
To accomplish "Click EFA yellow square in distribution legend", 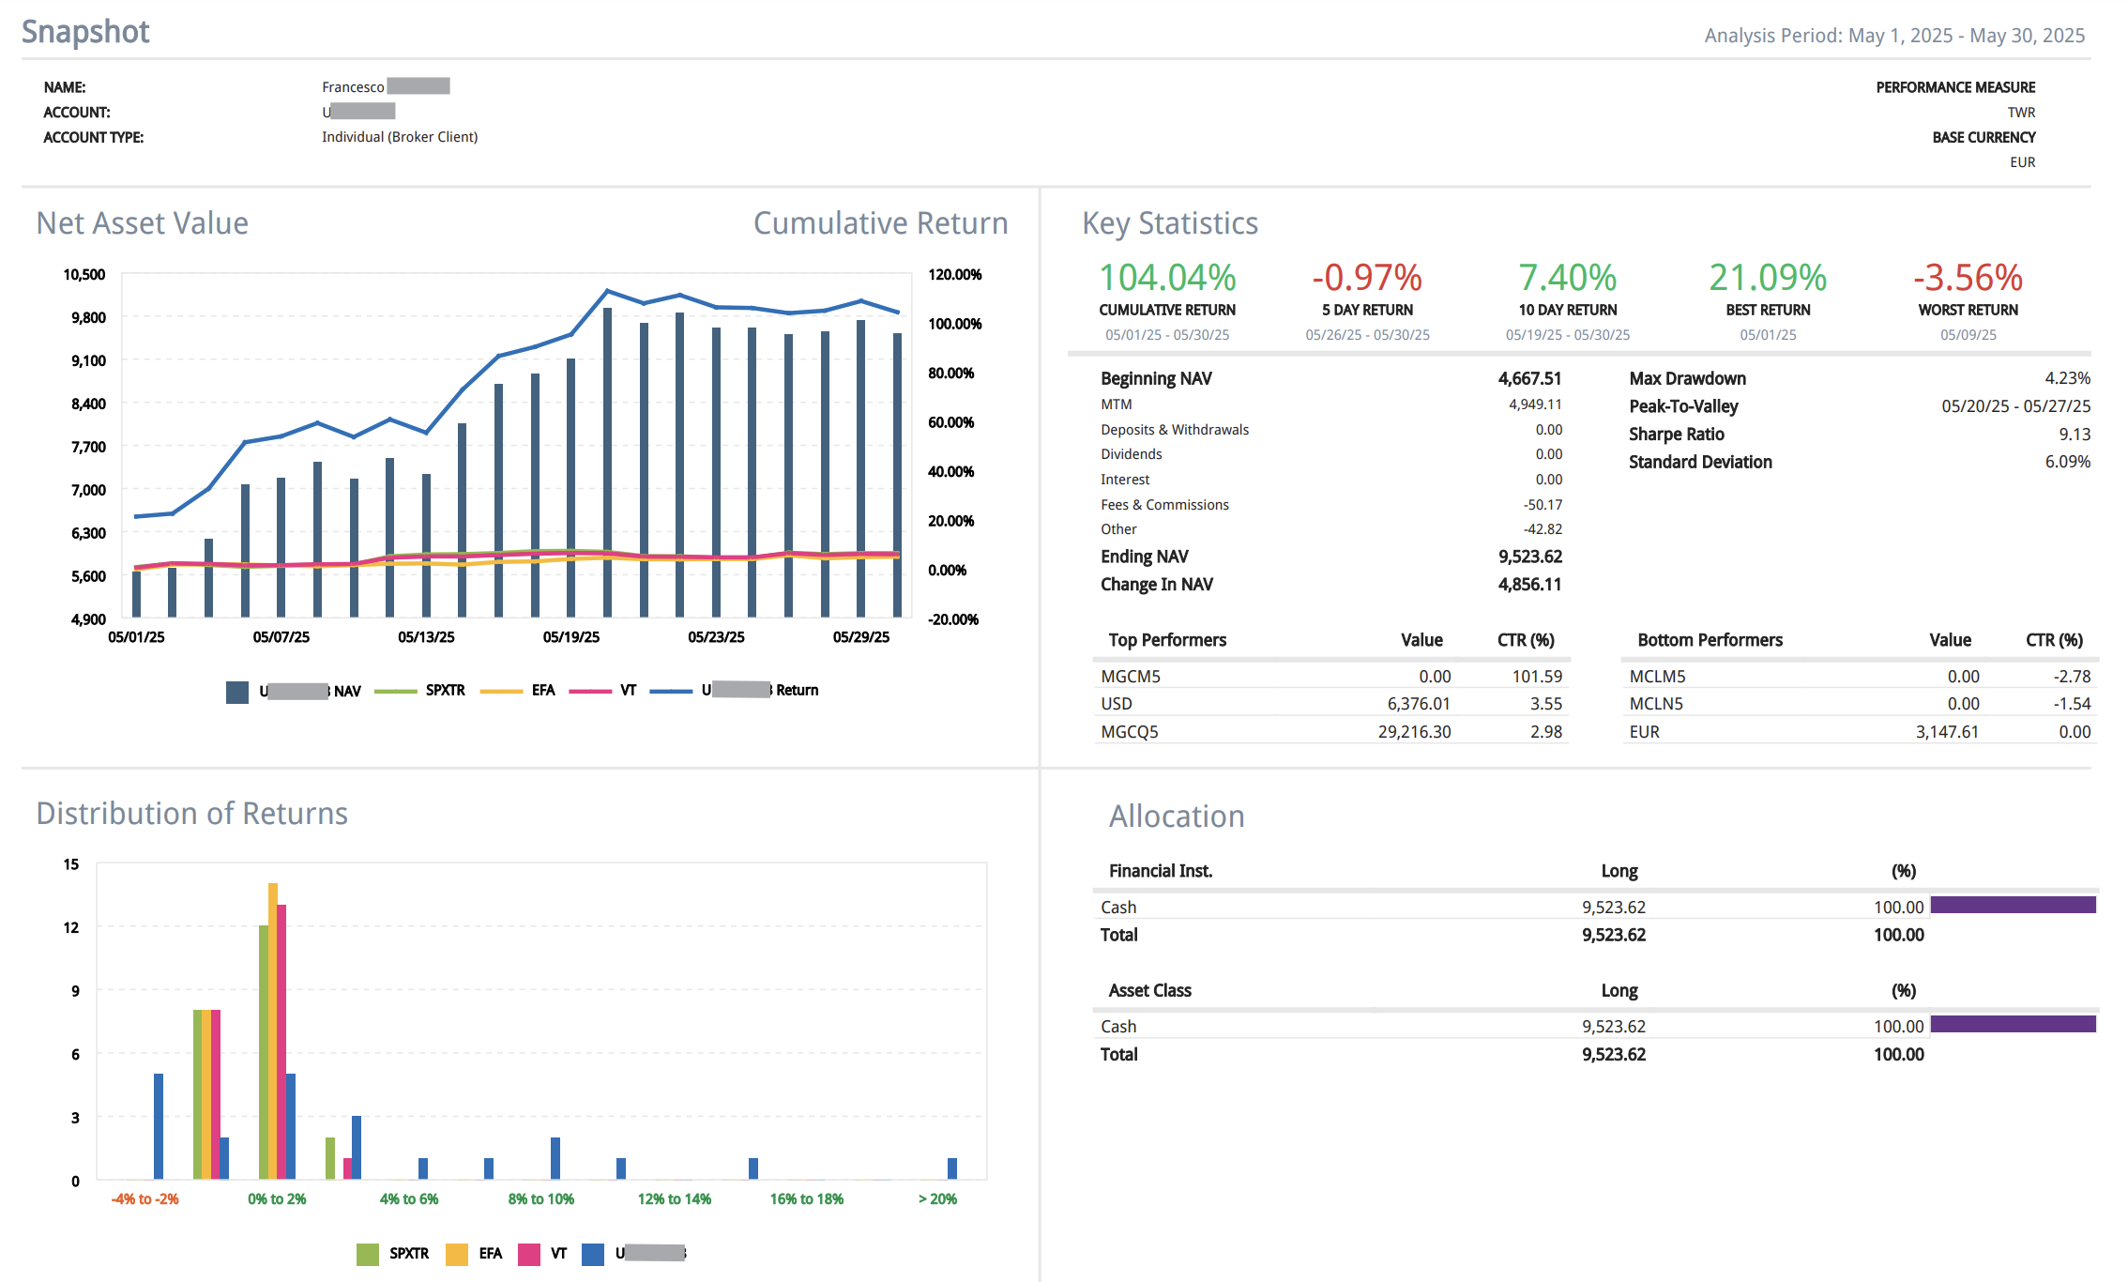I will (457, 1254).
